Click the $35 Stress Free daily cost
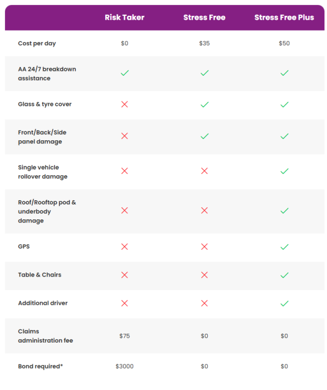 point(204,43)
